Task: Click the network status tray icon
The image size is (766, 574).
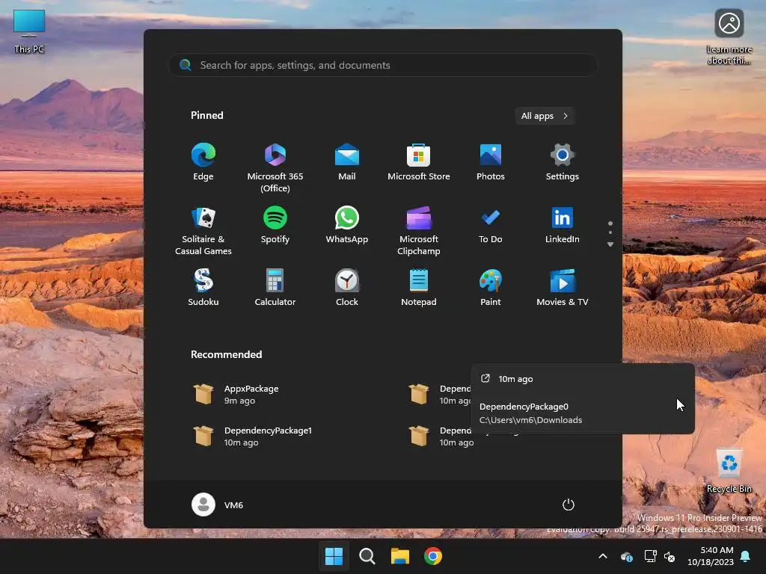Action: coord(650,556)
